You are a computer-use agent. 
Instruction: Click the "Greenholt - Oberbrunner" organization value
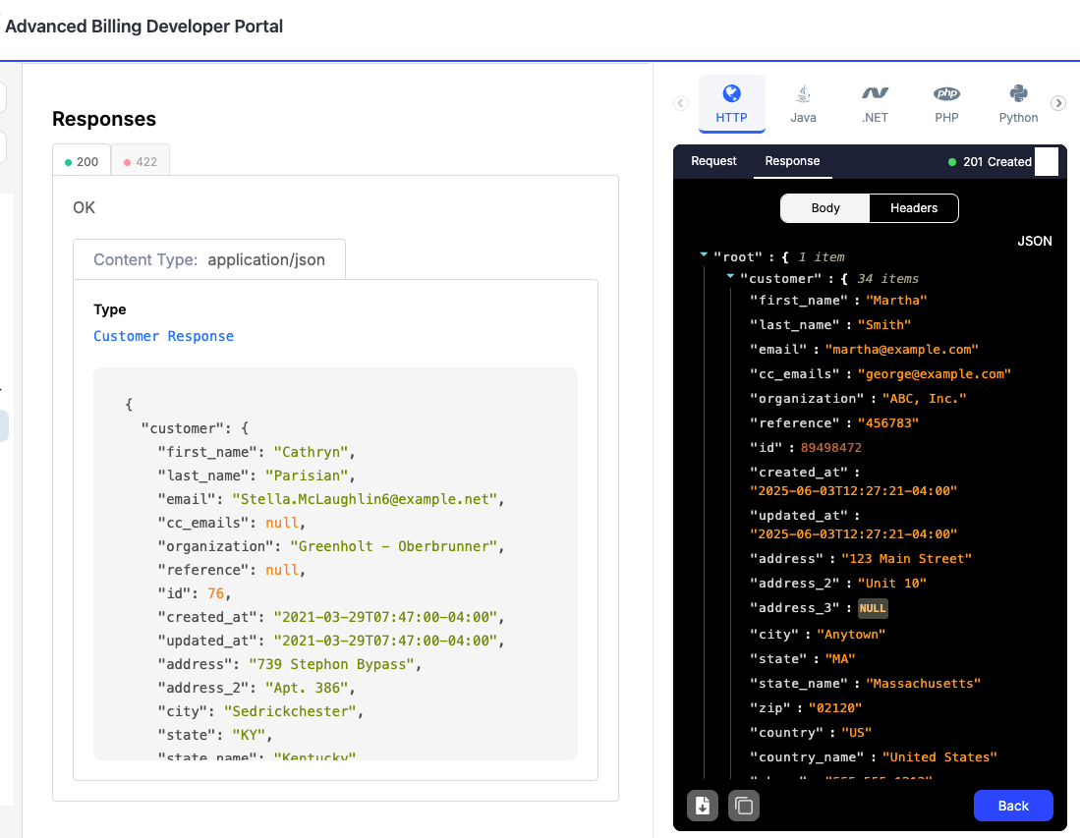pos(393,546)
